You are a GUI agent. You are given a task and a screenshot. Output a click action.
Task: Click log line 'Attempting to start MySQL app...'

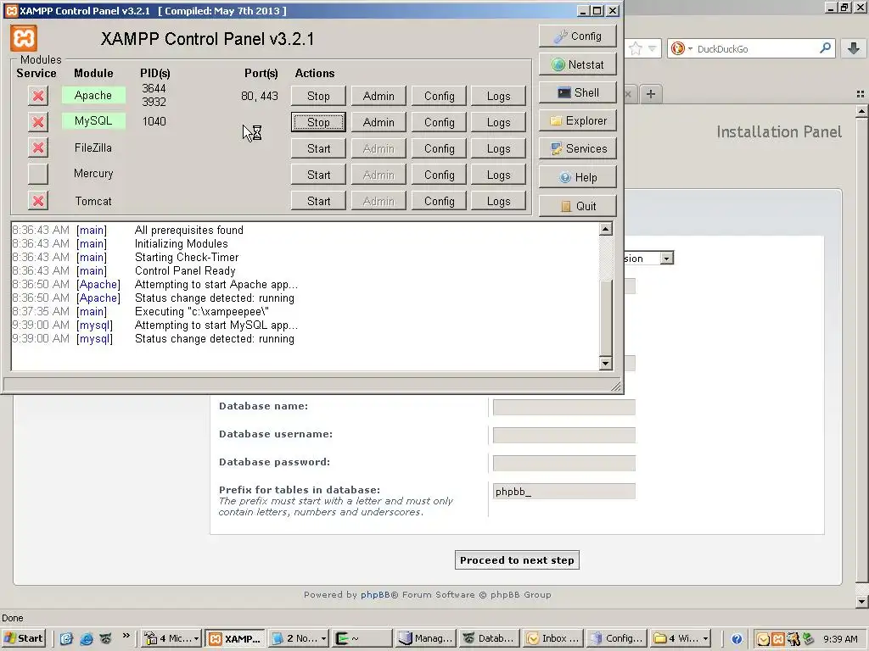click(x=216, y=325)
